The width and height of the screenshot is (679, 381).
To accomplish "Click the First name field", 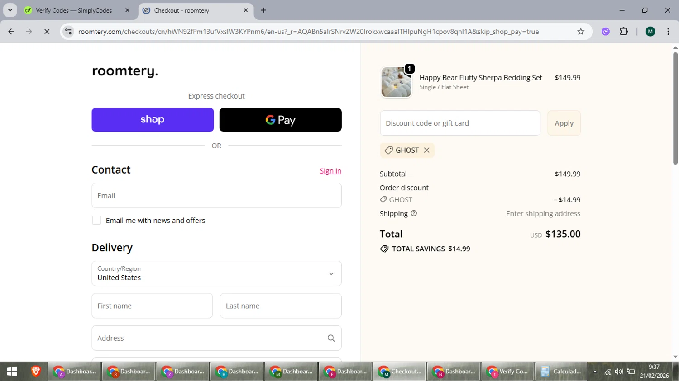I will 152,306.
